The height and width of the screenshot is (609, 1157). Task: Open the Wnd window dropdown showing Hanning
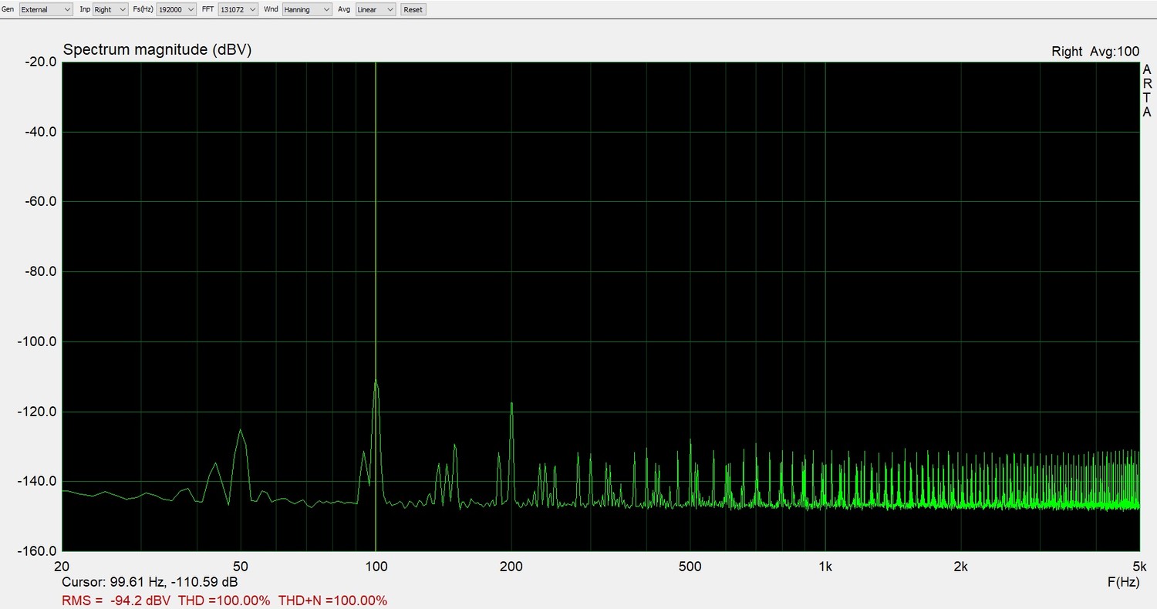(x=307, y=9)
